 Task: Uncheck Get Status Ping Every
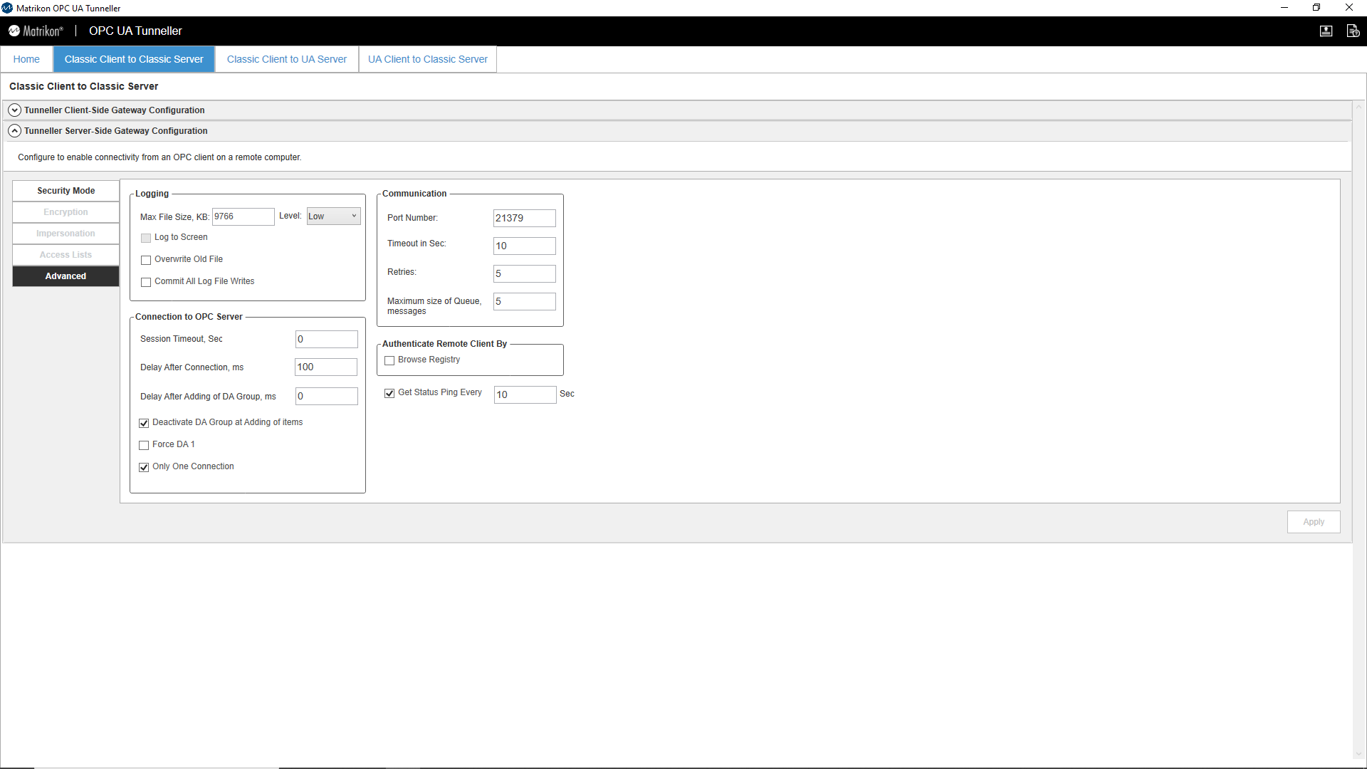[389, 393]
